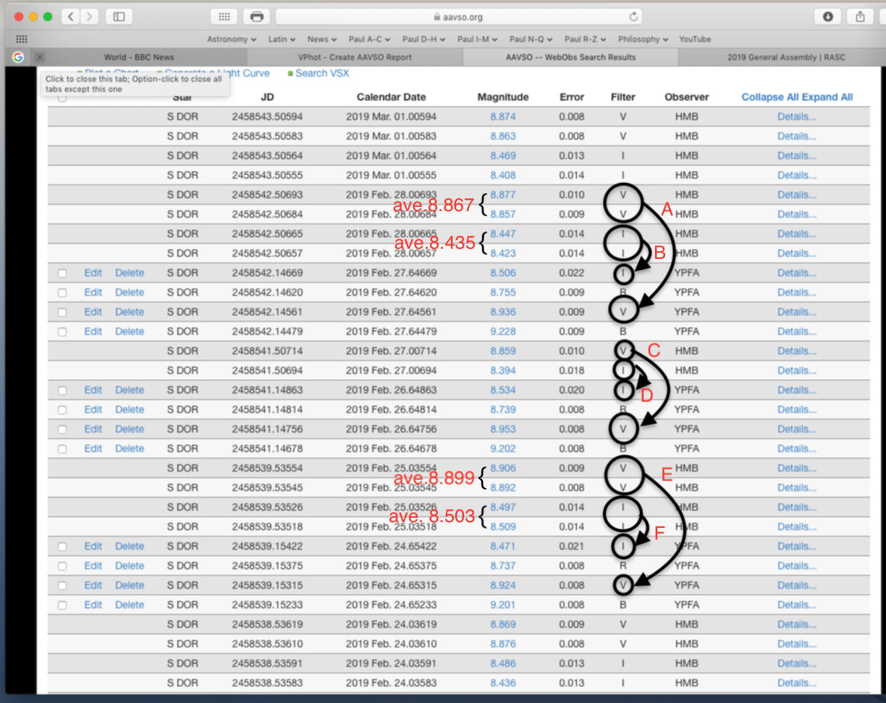Select the checkbox for JD 2458539.15233
The image size is (886, 703).
click(62, 605)
